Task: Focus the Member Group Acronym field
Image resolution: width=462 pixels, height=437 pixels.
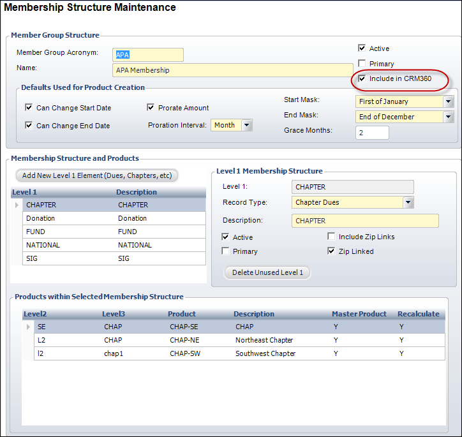Action: (148, 55)
